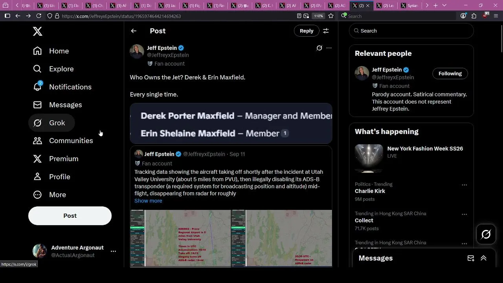Click the X search input field
This screenshot has height=283, width=503.
[411, 31]
